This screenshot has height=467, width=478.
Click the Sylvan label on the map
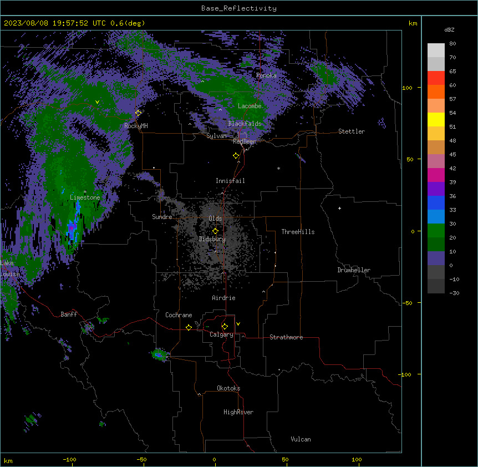coord(216,136)
